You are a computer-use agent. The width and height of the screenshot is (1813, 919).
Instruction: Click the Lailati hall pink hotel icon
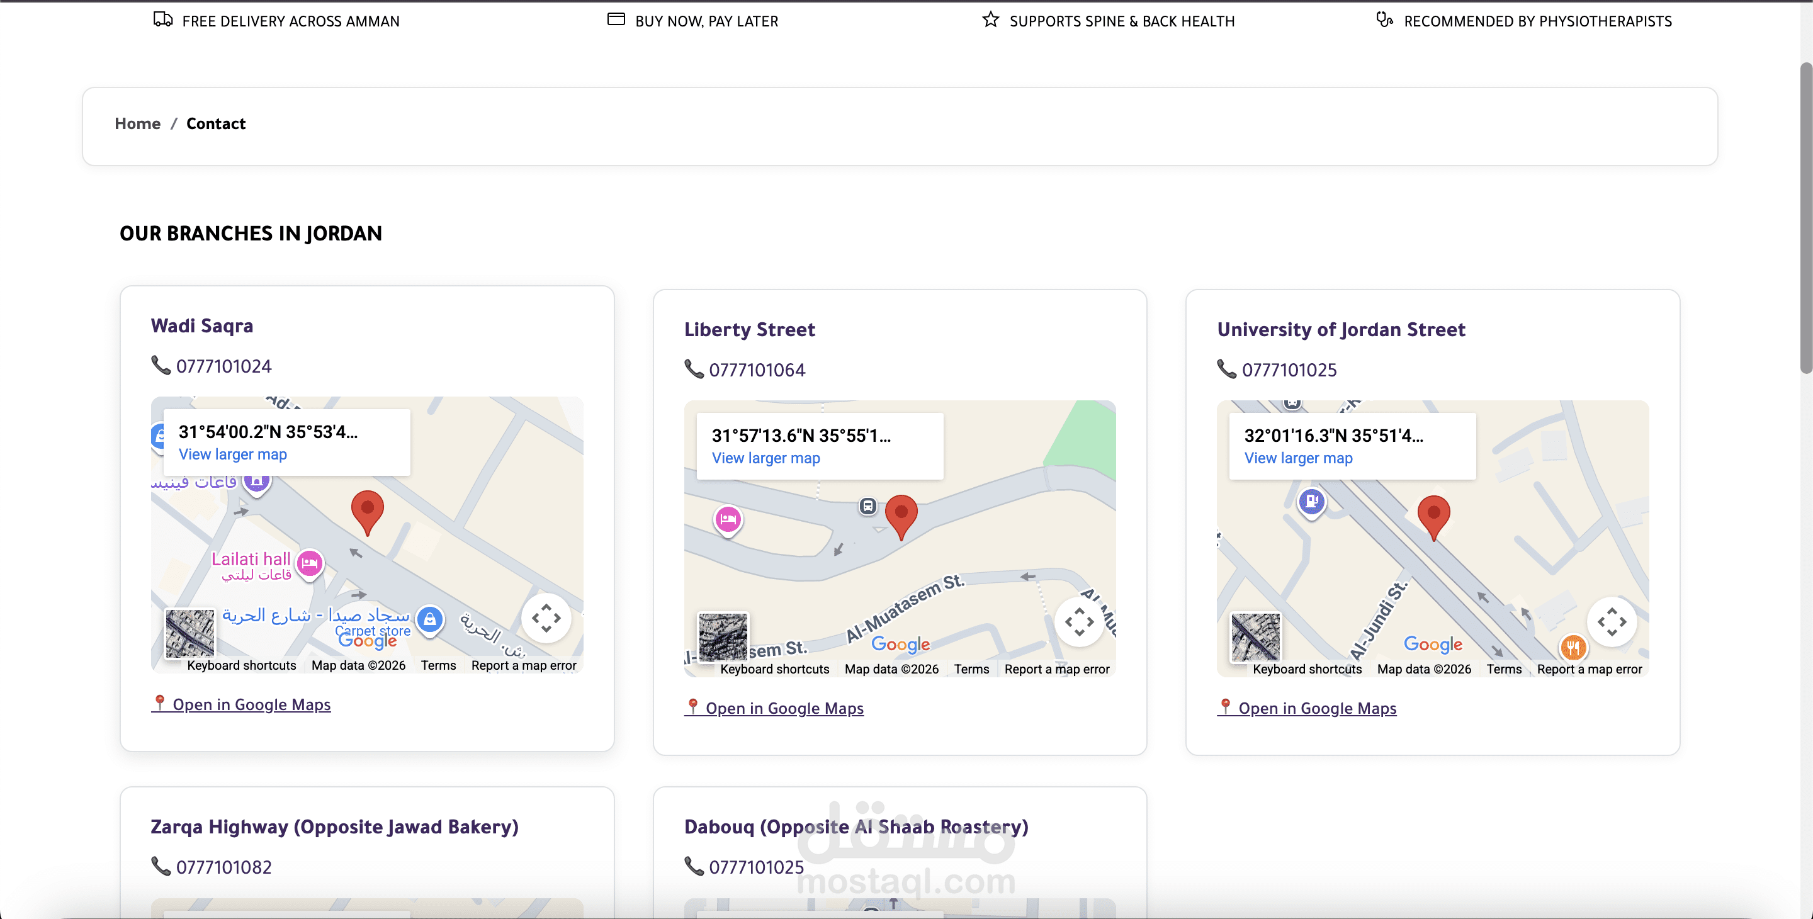click(x=310, y=563)
